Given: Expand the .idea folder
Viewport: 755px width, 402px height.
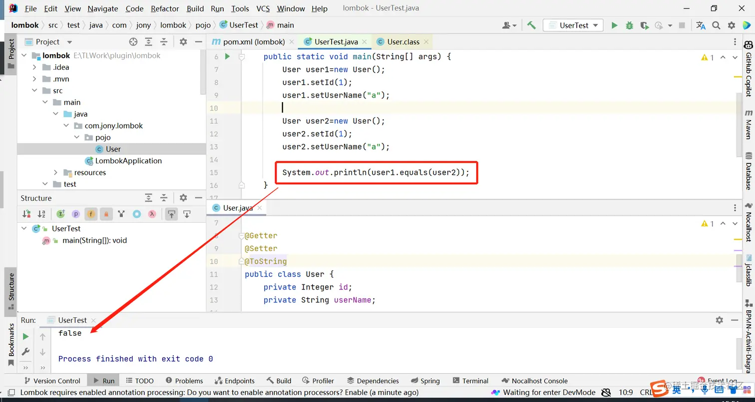Looking at the screenshot, I should pos(34,67).
